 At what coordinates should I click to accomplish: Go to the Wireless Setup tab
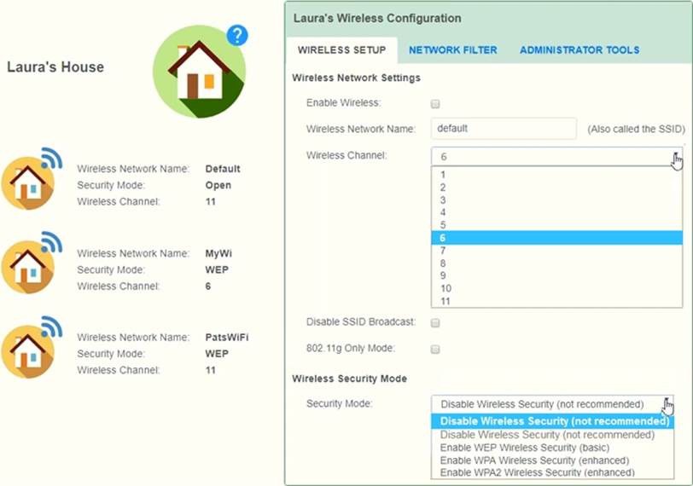(341, 50)
